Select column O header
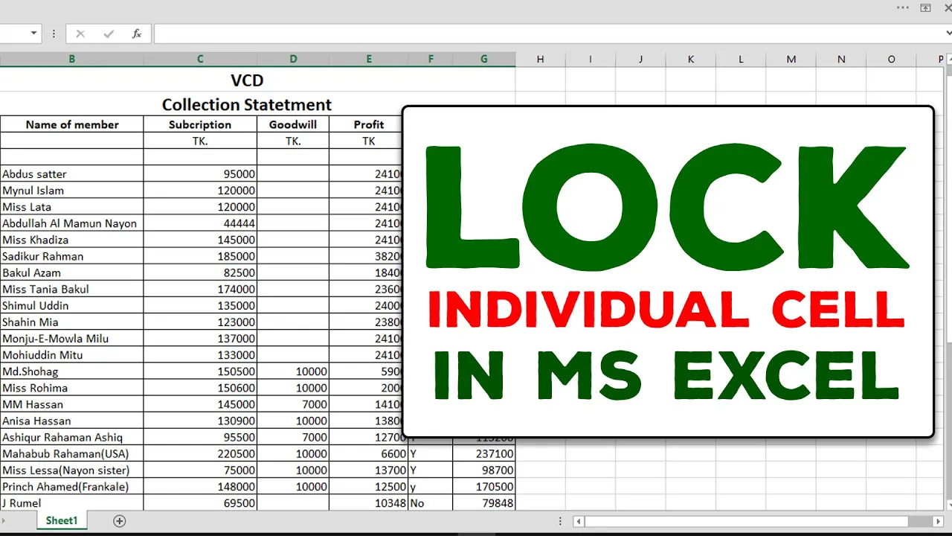The height and width of the screenshot is (536, 952). (891, 59)
